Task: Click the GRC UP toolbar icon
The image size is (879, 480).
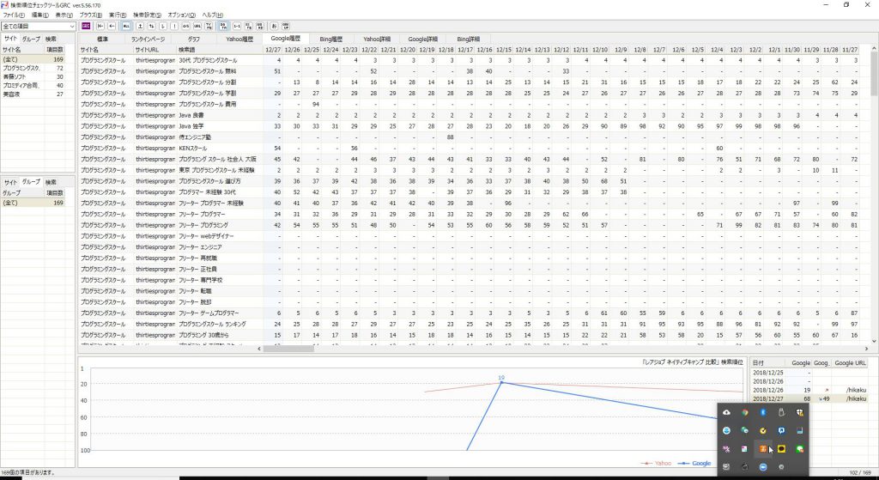Action: 286,26
